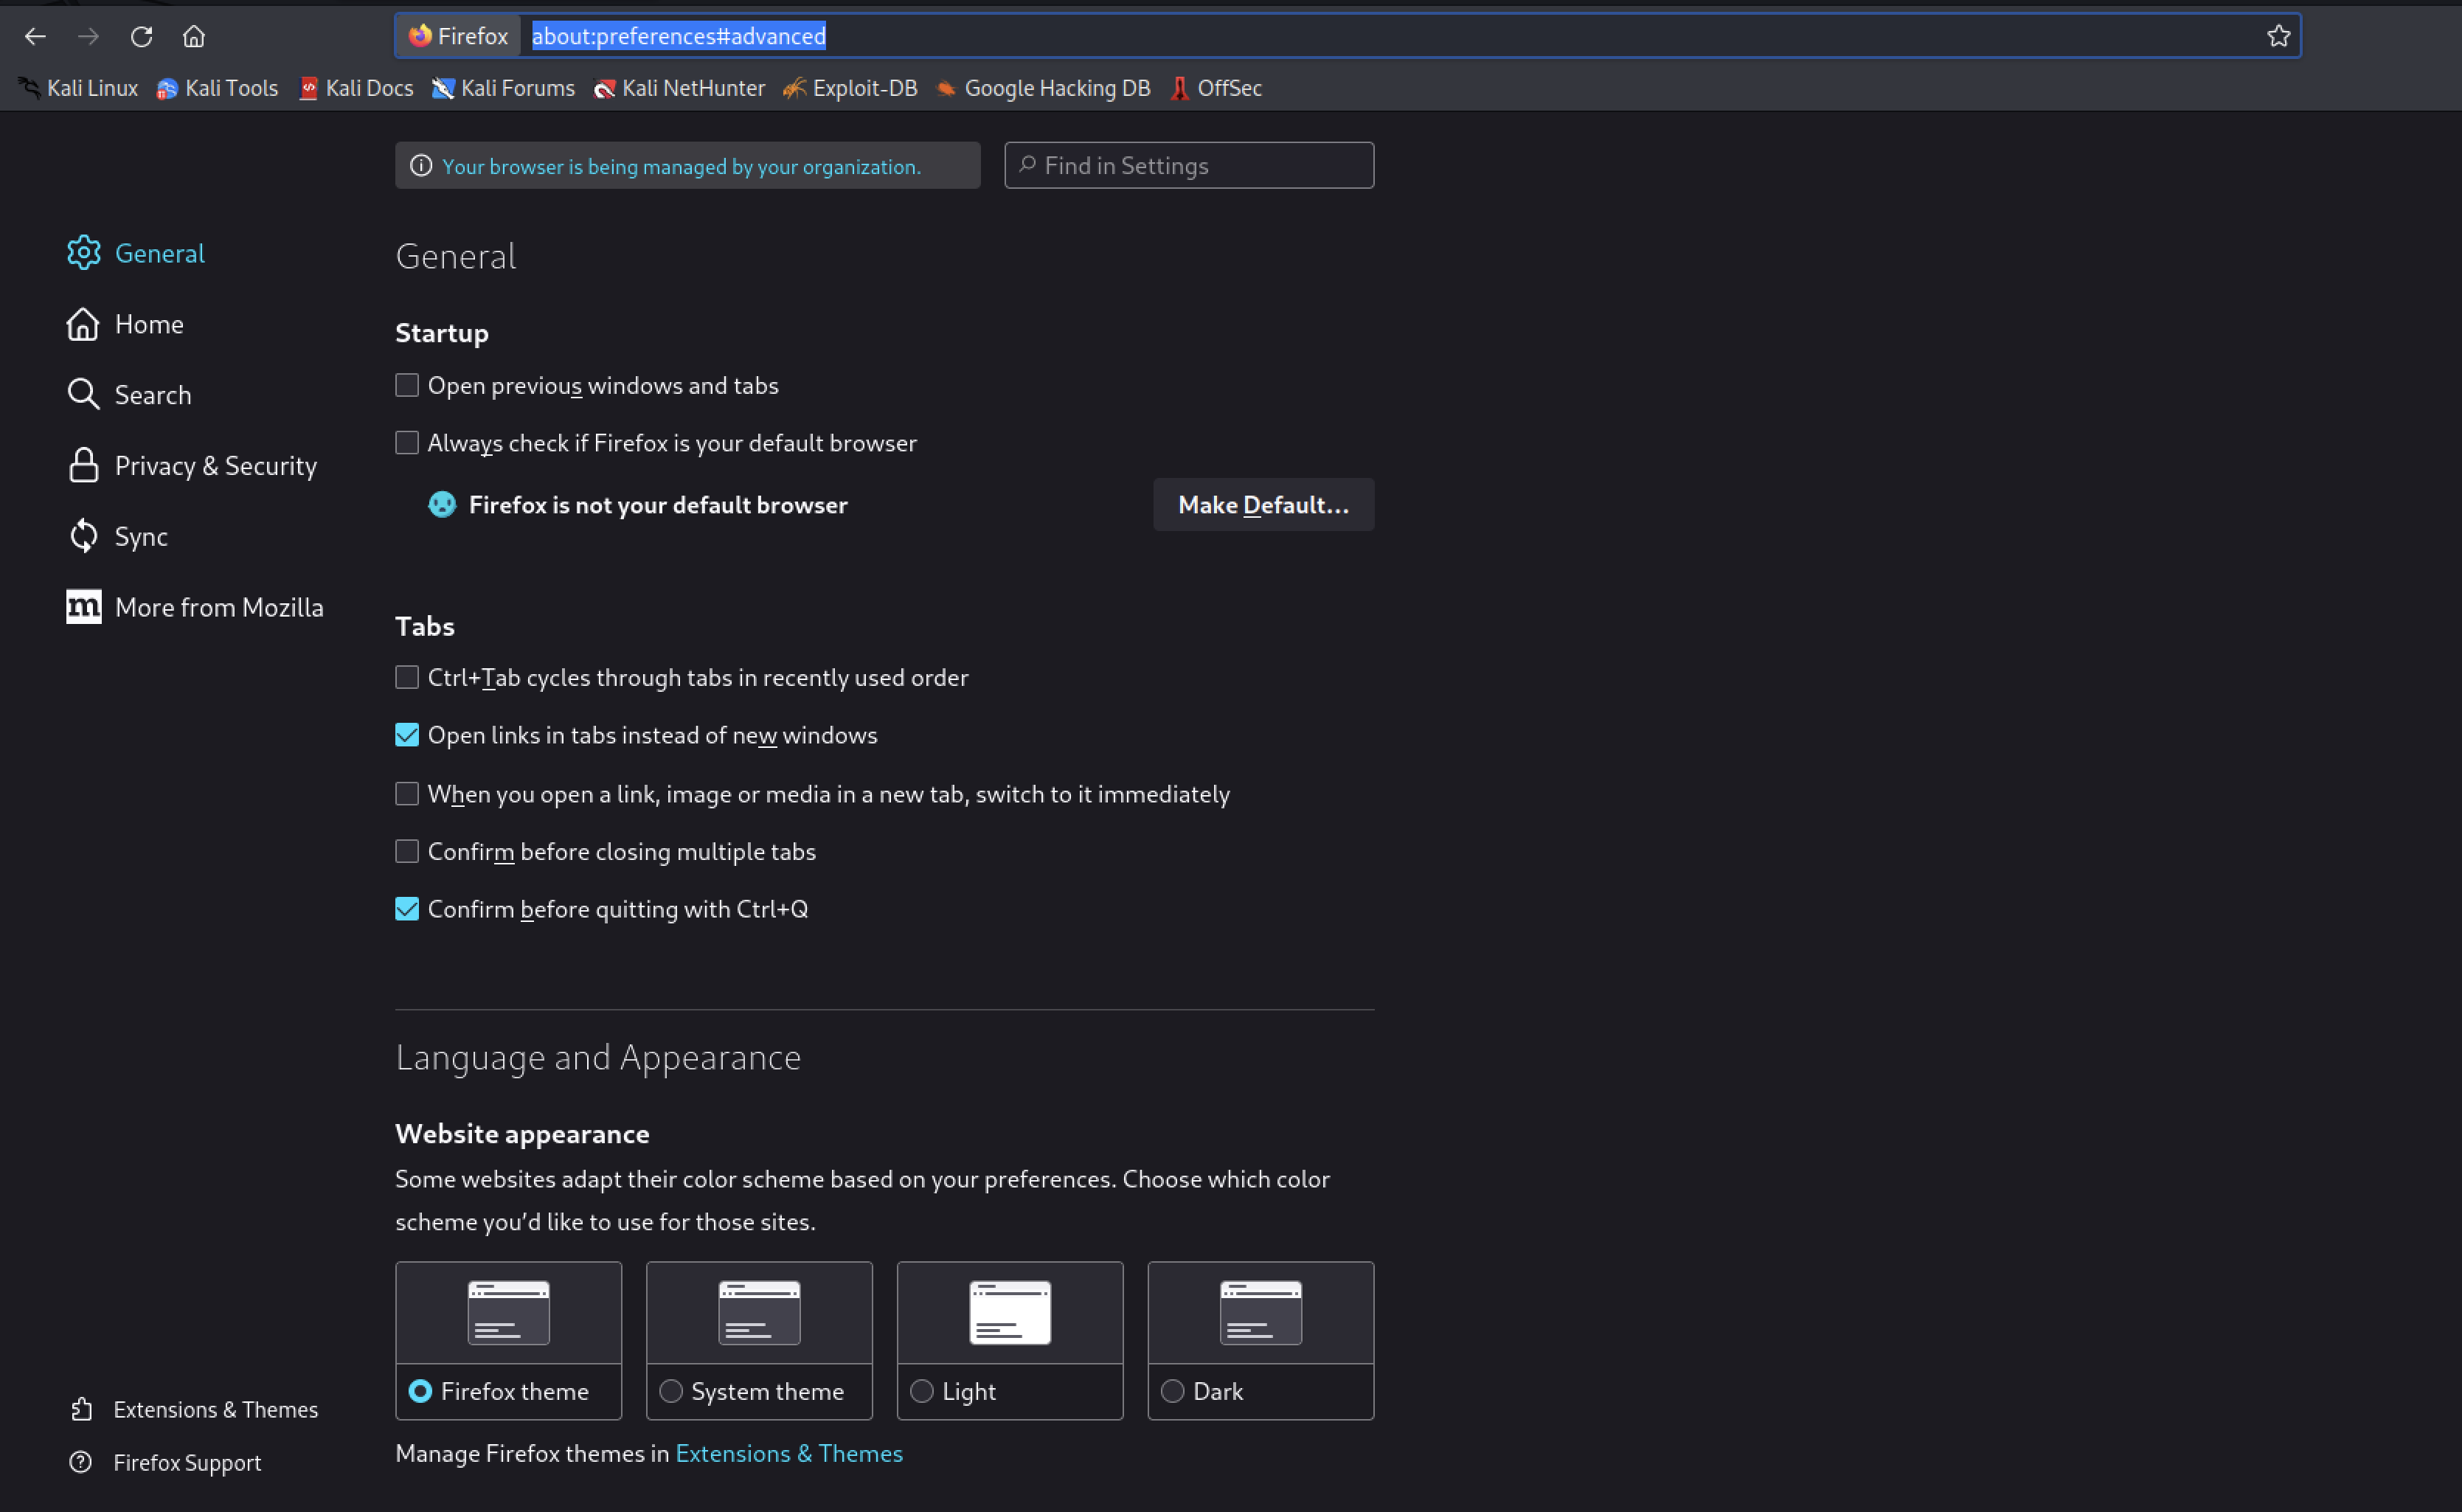Enable 'Confirm before closing multiple tabs'

coord(407,851)
